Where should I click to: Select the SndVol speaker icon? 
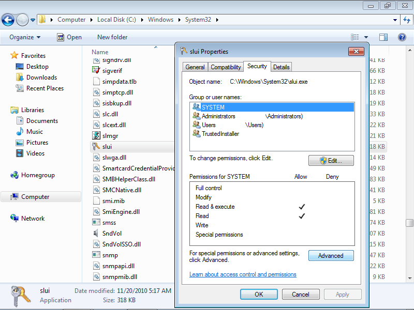coord(96,234)
